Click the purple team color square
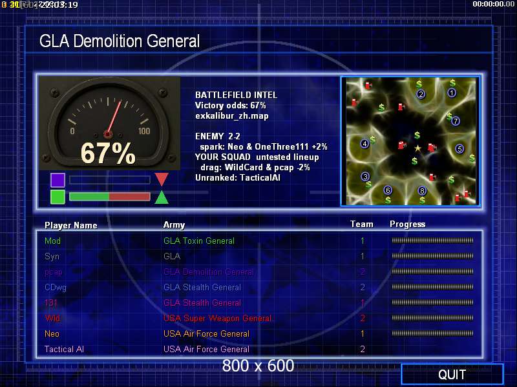Screen dimensions: 517x387 pyautogui.click(x=58, y=180)
